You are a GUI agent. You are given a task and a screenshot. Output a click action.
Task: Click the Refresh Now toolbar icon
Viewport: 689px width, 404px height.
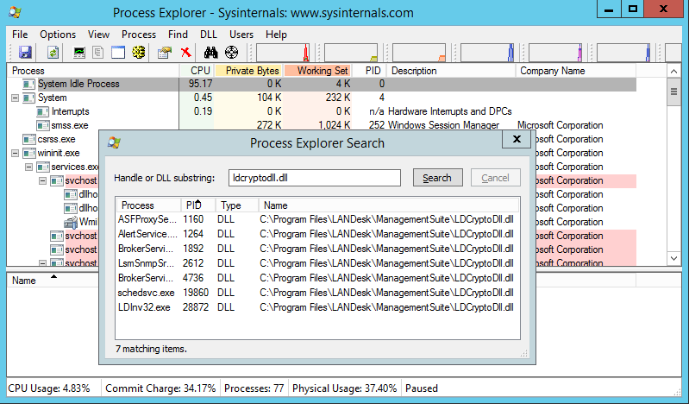click(53, 53)
